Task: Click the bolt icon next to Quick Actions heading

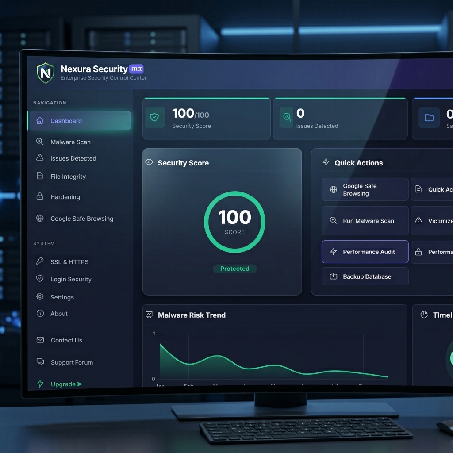Action: point(326,162)
